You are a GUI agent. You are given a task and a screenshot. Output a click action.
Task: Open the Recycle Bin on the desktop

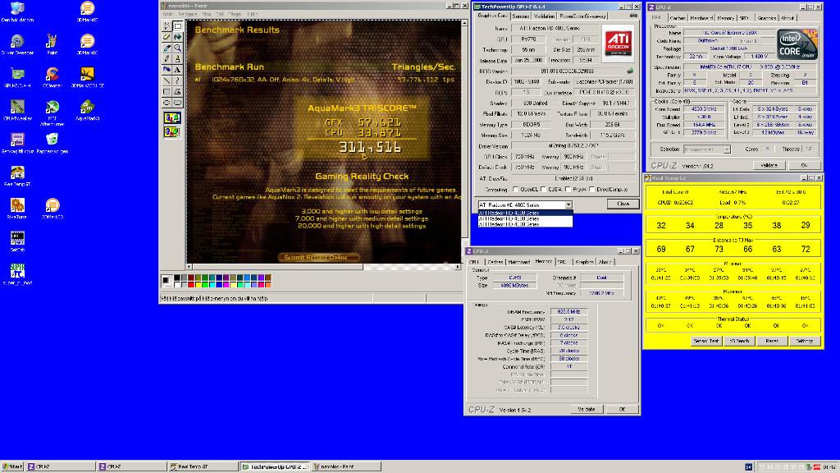(x=52, y=143)
